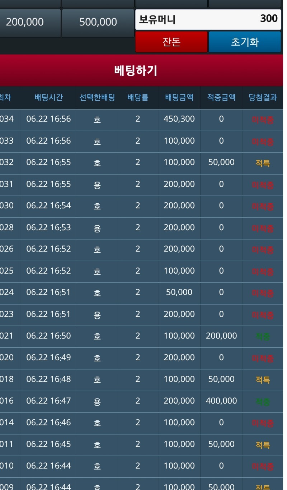Click the 선택한배팅 column header
This screenshot has height=490, width=287.
click(97, 97)
